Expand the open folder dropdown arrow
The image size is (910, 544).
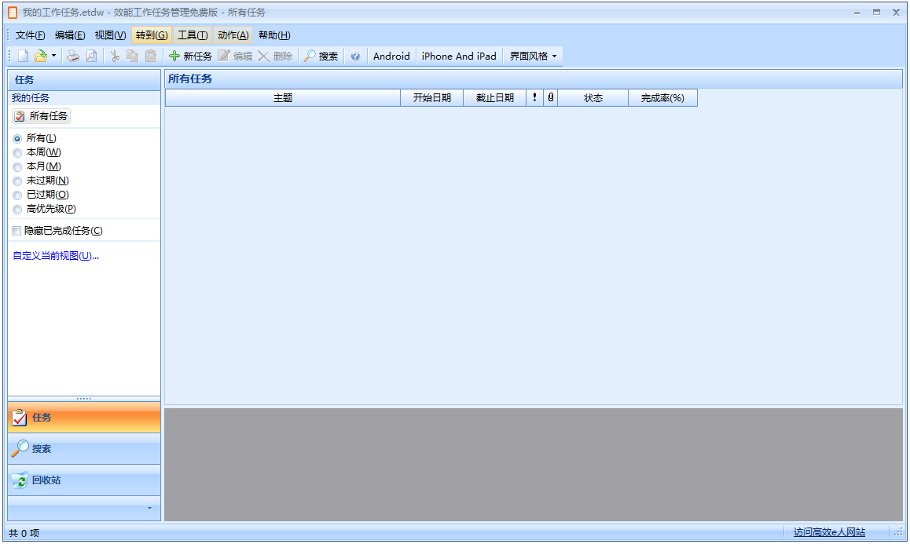point(53,56)
